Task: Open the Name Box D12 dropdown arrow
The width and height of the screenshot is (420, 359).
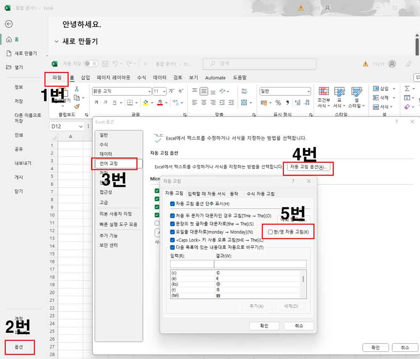Action: pos(81,126)
